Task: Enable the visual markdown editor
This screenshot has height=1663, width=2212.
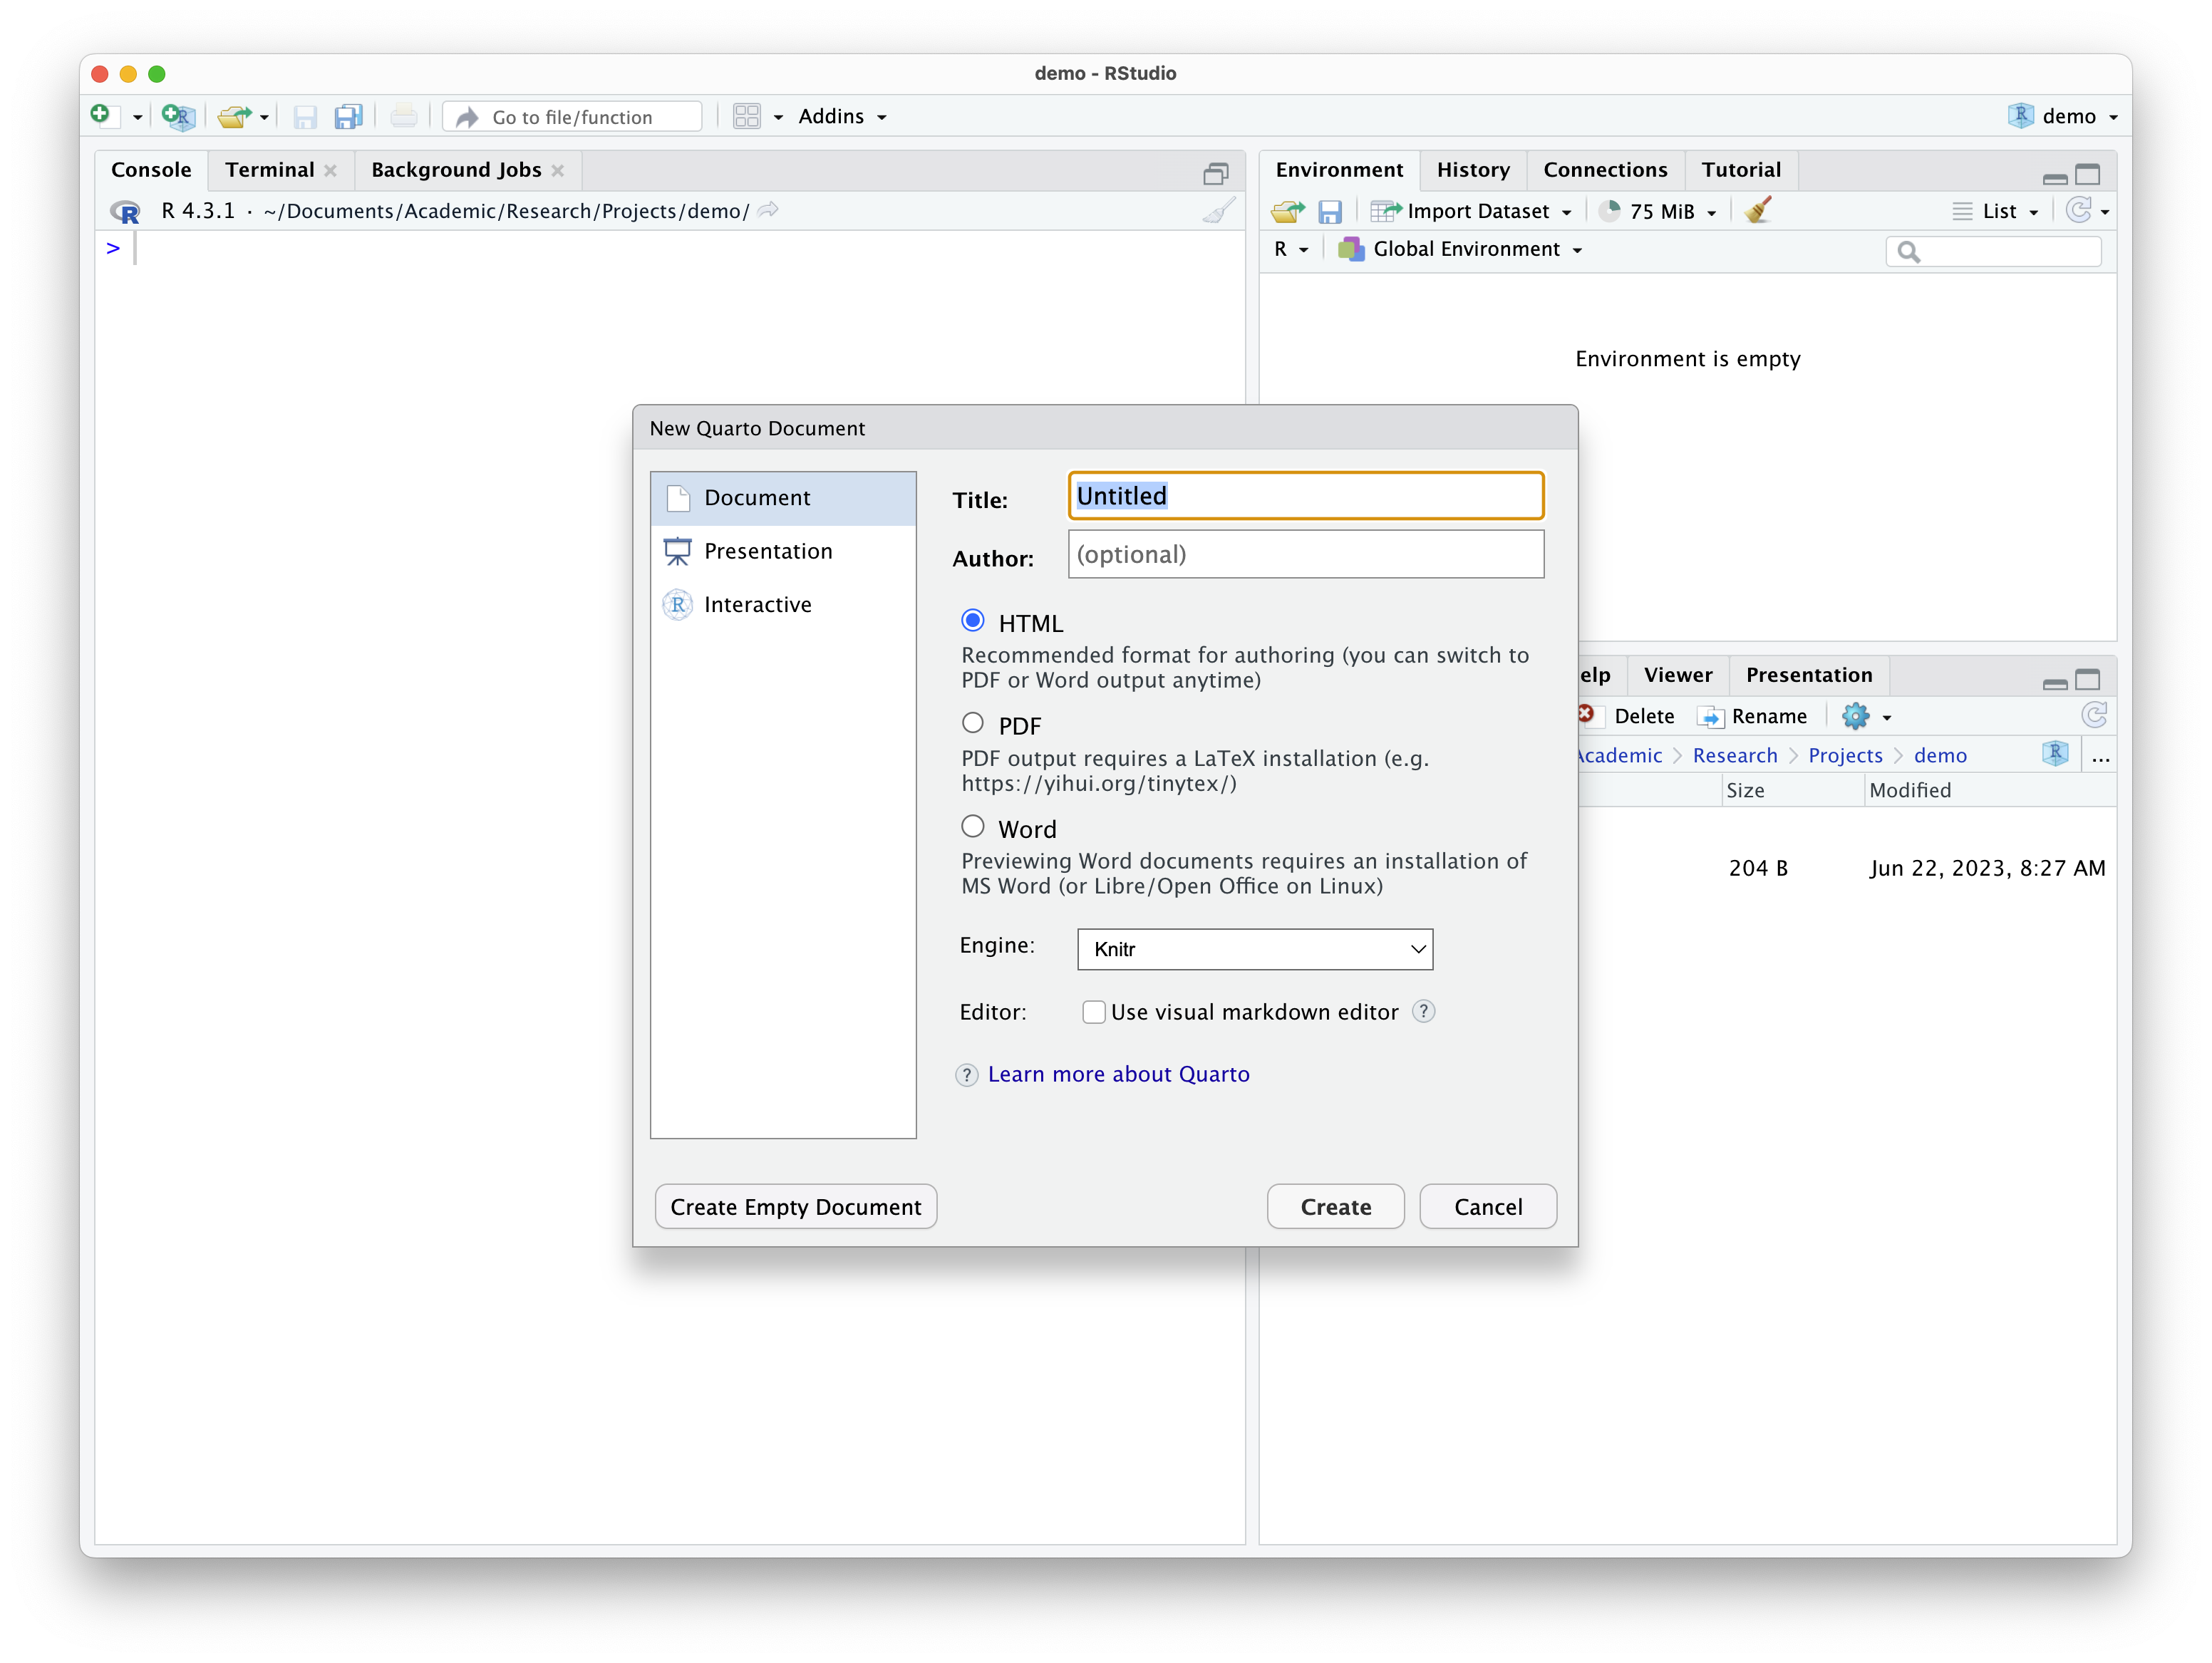Action: point(1094,1012)
